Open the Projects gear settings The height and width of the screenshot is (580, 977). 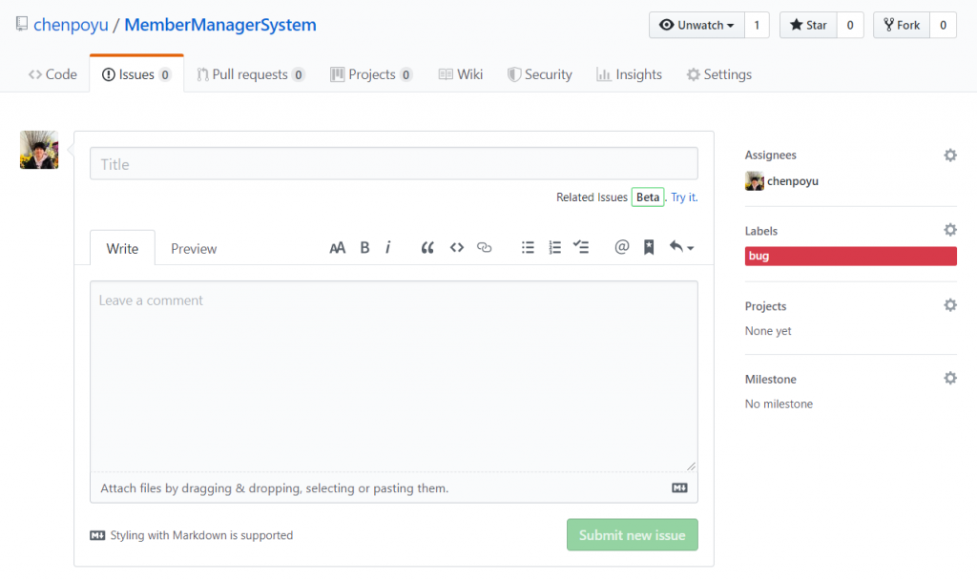coord(950,305)
